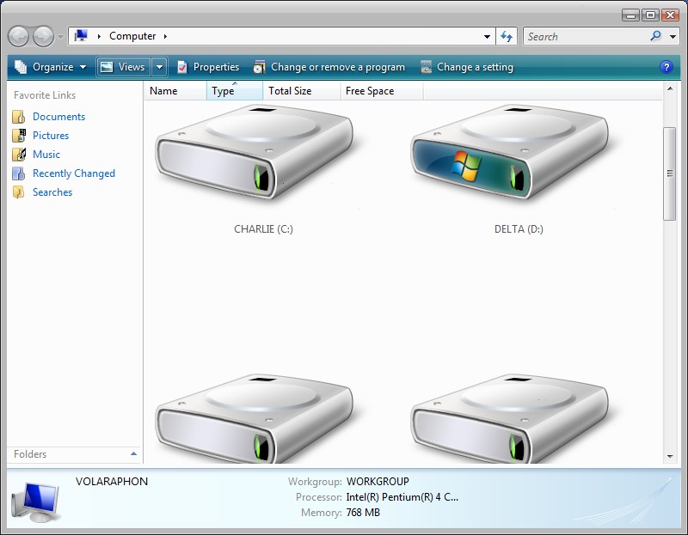Viewport: 688px width, 535px height.
Task: Open Documents in Favorite Links
Action: point(58,117)
